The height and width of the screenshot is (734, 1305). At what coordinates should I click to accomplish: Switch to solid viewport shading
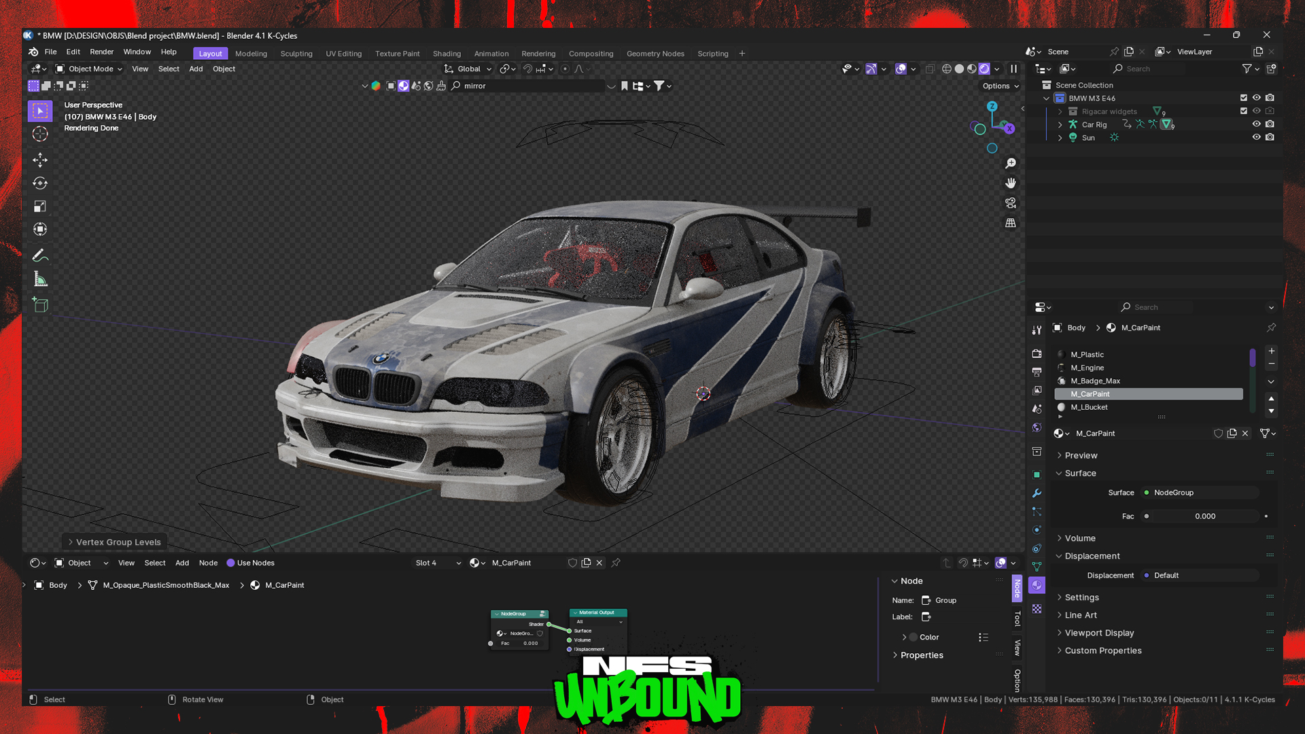(959, 69)
